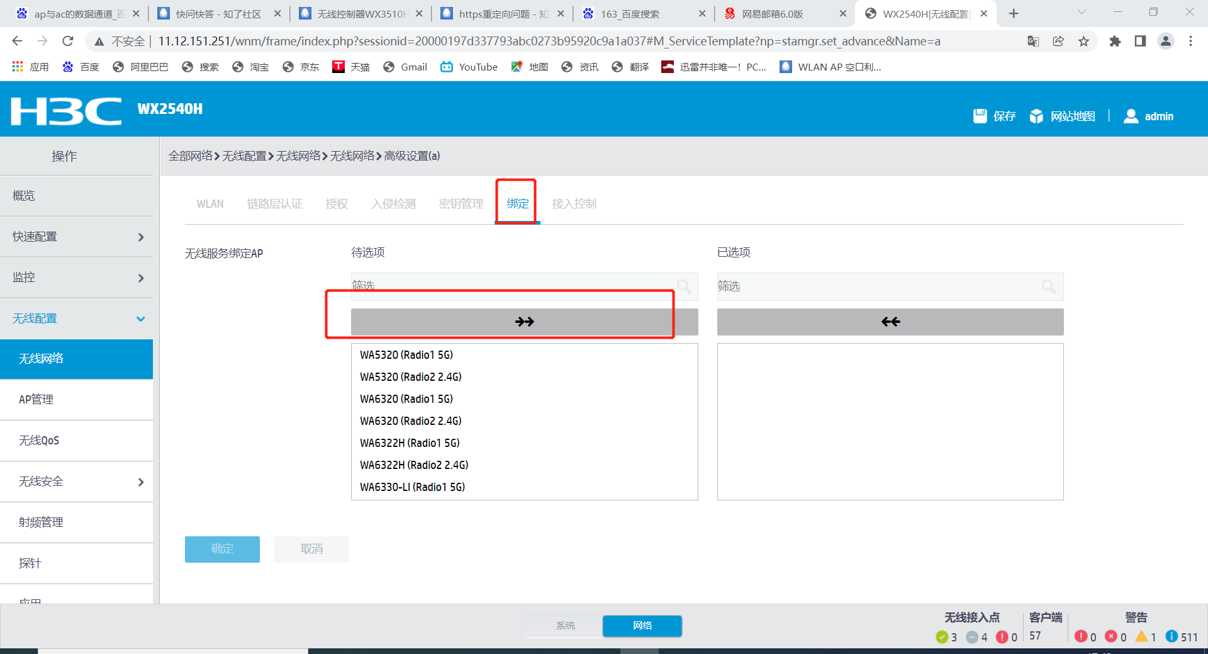Switch to the WLAN tab
The height and width of the screenshot is (654, 1208).
210,203
